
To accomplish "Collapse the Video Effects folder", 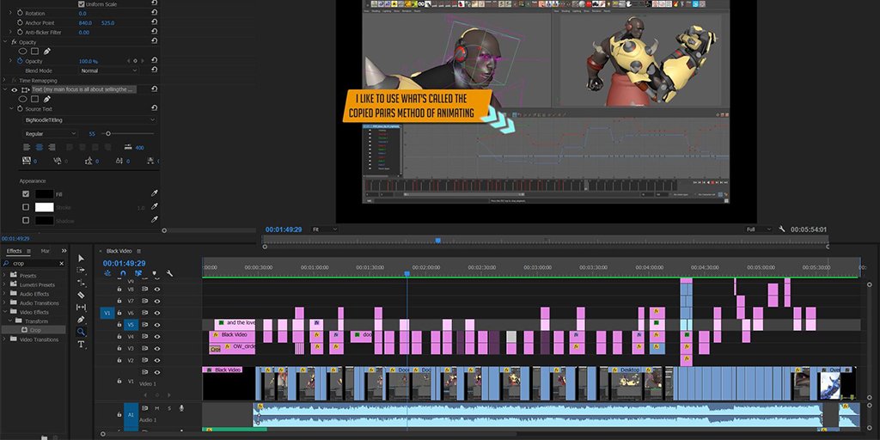I will 4,312.
